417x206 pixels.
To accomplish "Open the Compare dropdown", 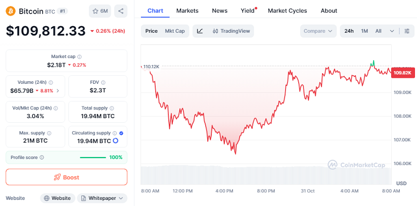I will click(x=318, y=31).
